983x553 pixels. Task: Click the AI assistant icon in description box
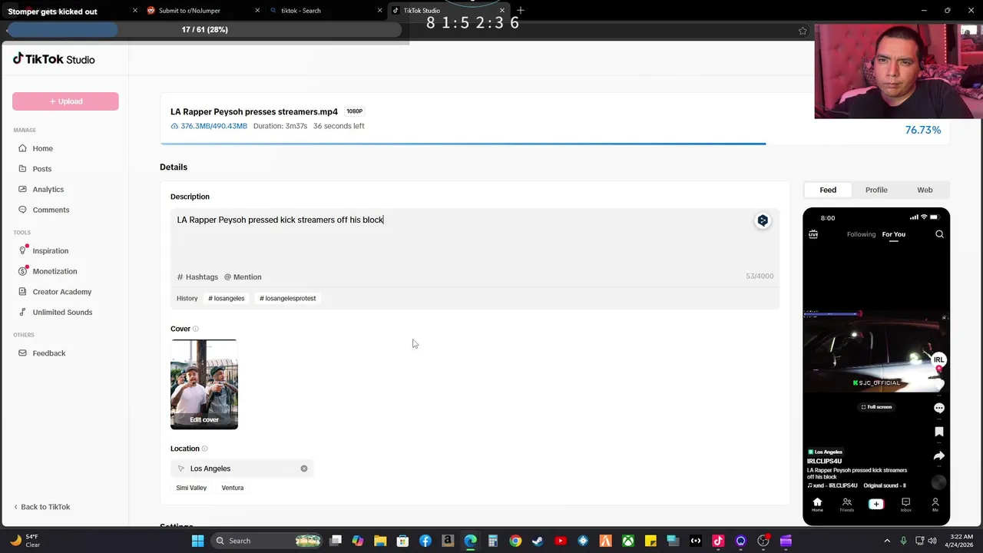coord(763,220)
